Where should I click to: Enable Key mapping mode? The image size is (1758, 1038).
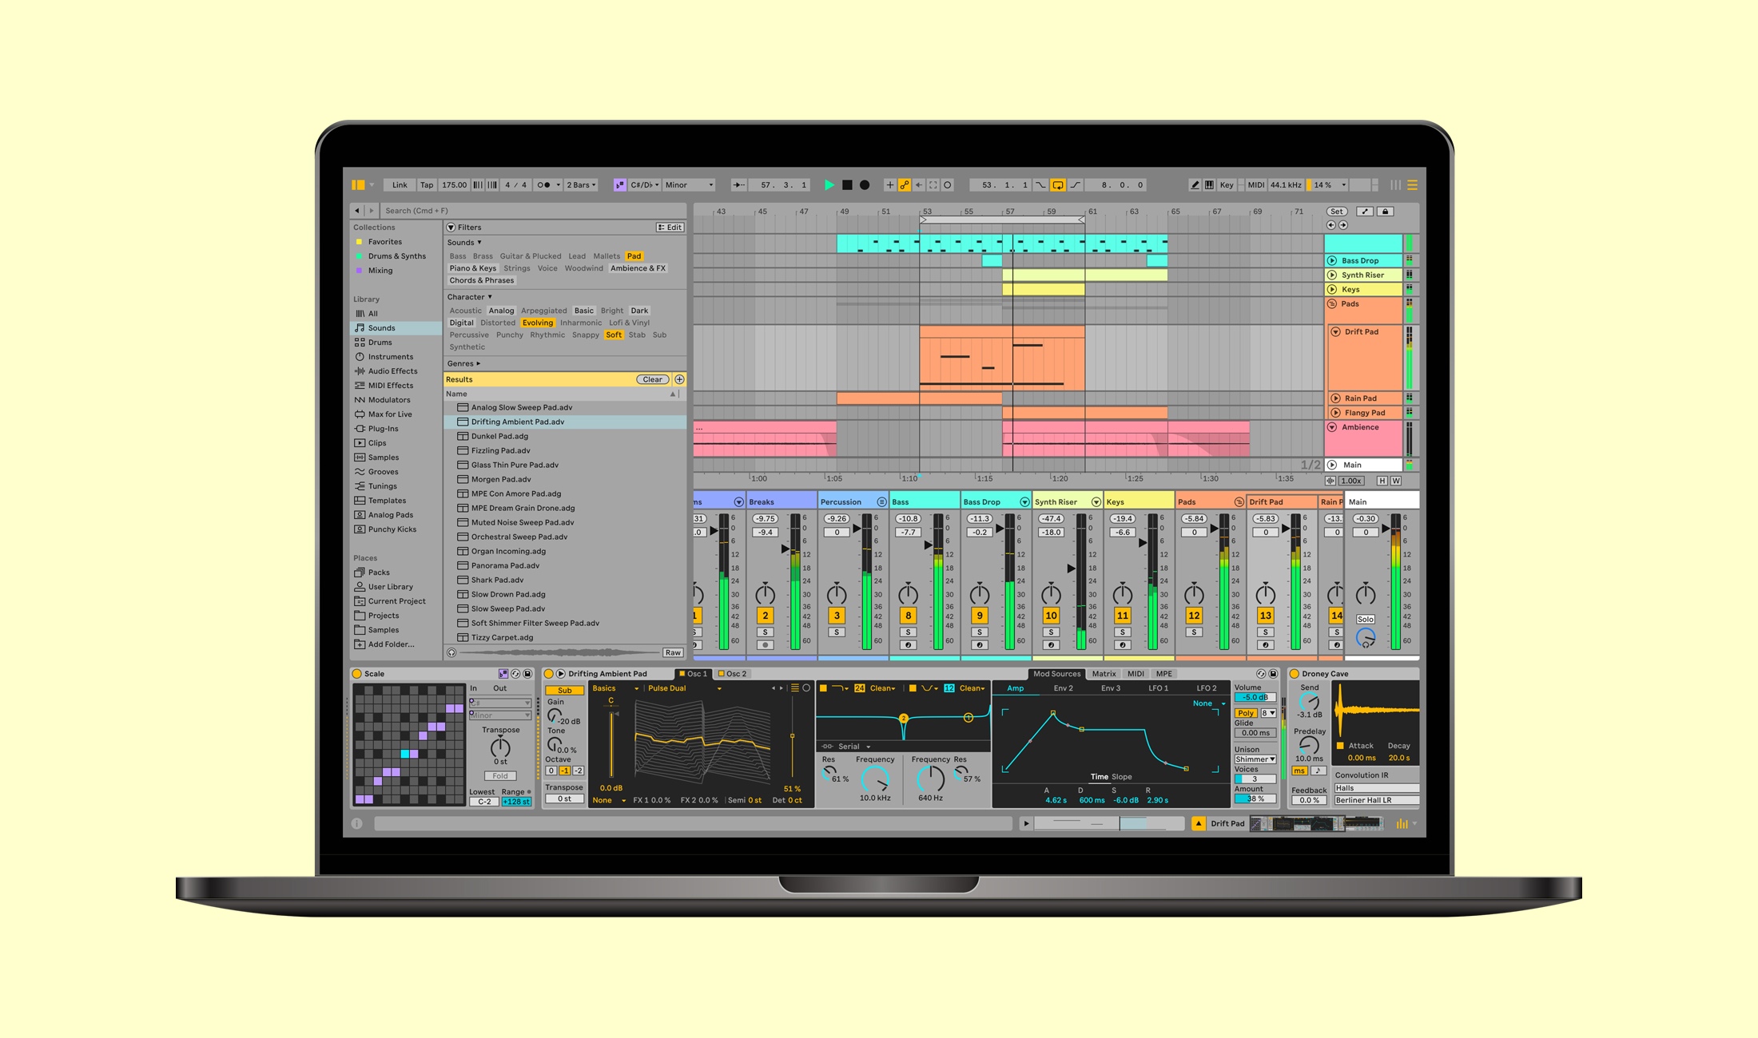(x=1227, y=184)
